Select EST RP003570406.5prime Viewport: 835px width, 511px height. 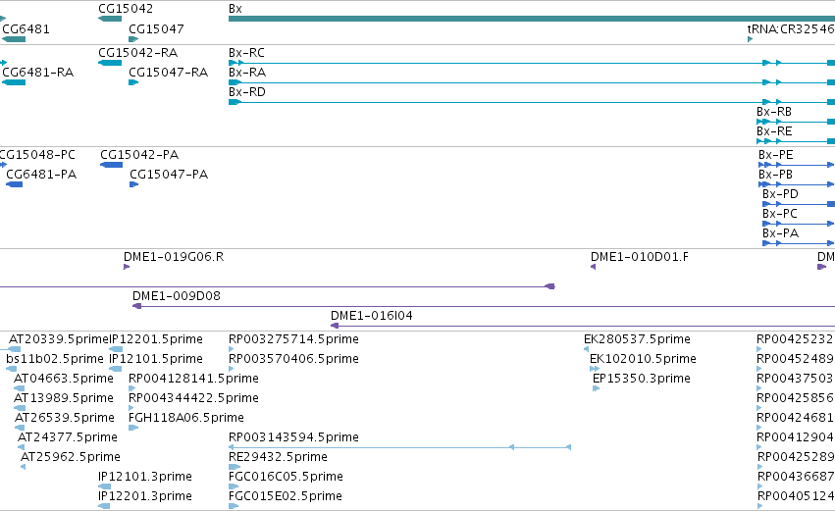pyautogui.click(x=293, y=359)
